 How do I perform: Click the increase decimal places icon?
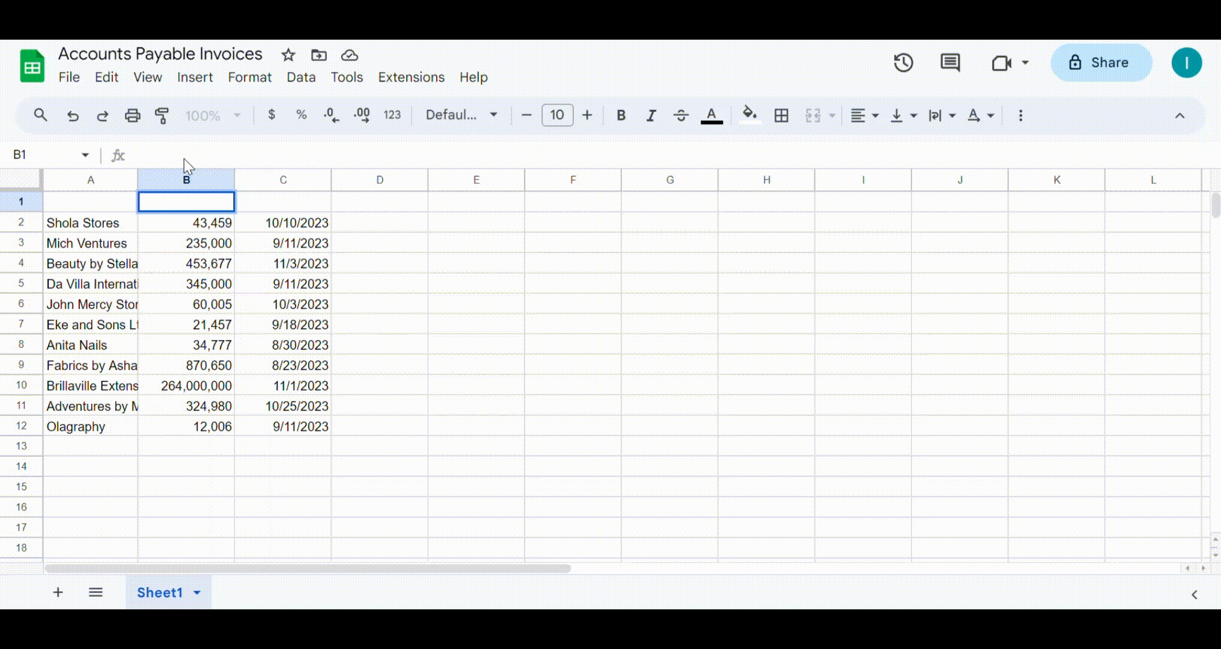tap(361, 115)
